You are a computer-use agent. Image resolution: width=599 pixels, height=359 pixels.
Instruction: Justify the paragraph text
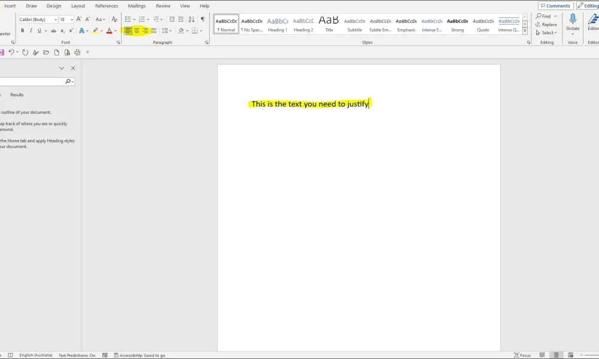tap(153, 31)
